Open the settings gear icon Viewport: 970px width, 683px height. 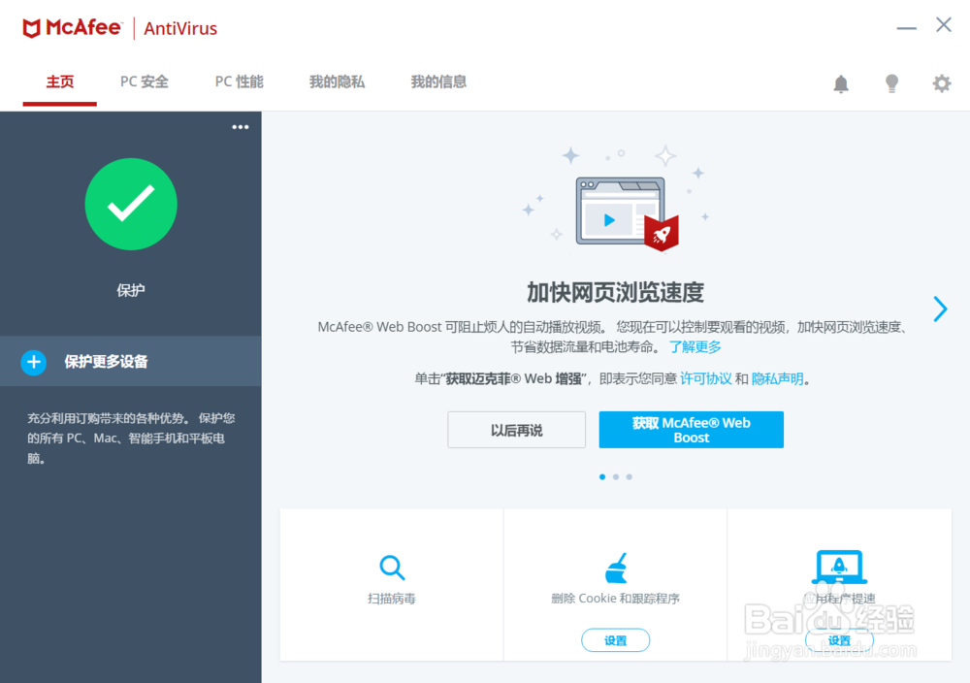(942, 83)
